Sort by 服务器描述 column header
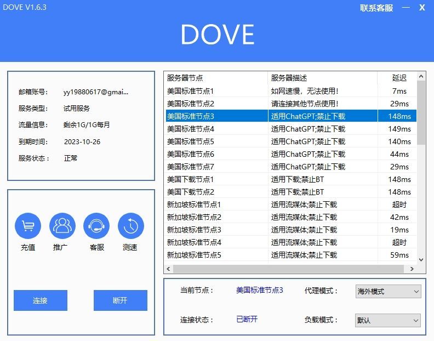The image size is (434, 341). (x=322, y=78)
